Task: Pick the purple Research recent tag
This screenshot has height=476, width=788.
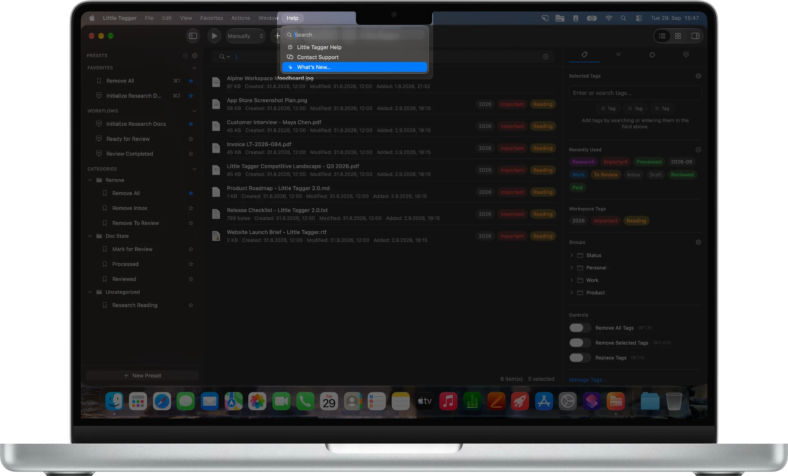Action: pos(583,162)
